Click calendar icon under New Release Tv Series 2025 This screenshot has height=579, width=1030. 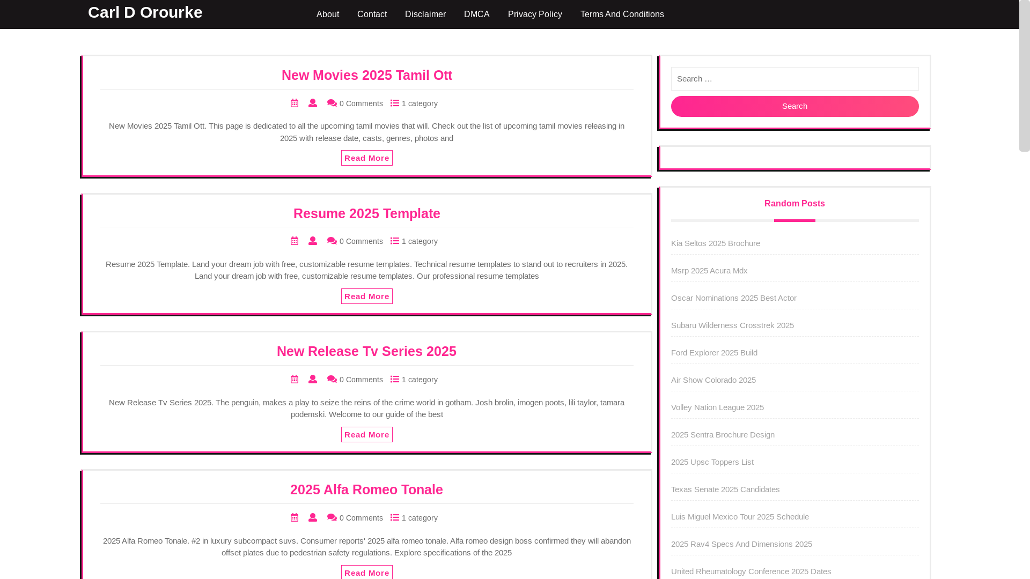[x=295, y=379]
